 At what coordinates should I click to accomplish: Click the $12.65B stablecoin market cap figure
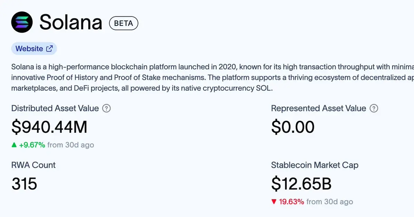pyautogui.click(x=301, y=184)
